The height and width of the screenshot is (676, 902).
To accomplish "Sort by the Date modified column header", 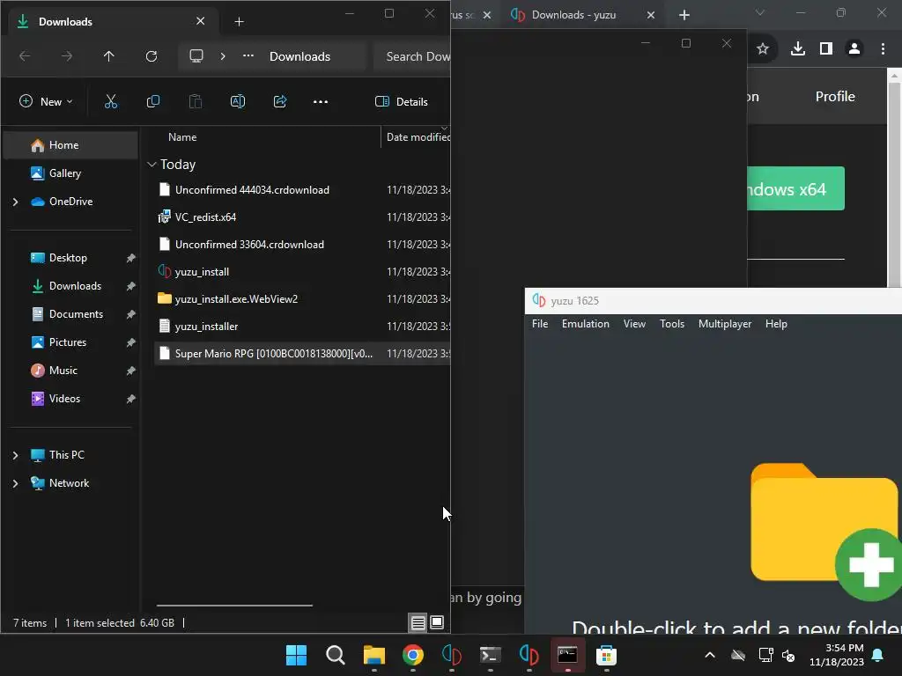I will pos(418,137).
